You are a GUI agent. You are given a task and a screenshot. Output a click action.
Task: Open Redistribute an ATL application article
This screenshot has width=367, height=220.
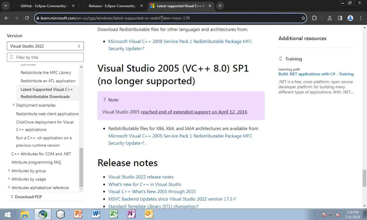pyautogui.click(x=48, y=81)
